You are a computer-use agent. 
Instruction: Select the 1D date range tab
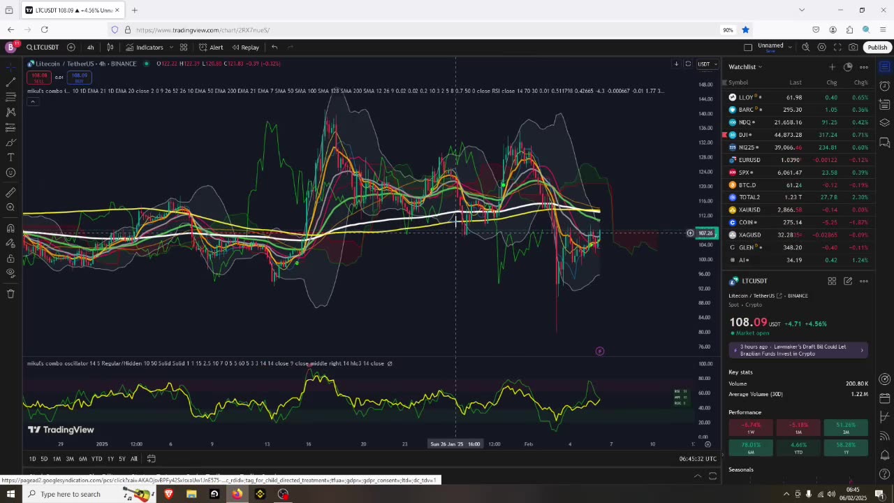[32, 458]
